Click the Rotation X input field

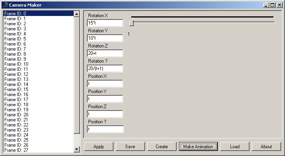click(x=105, y=23)
